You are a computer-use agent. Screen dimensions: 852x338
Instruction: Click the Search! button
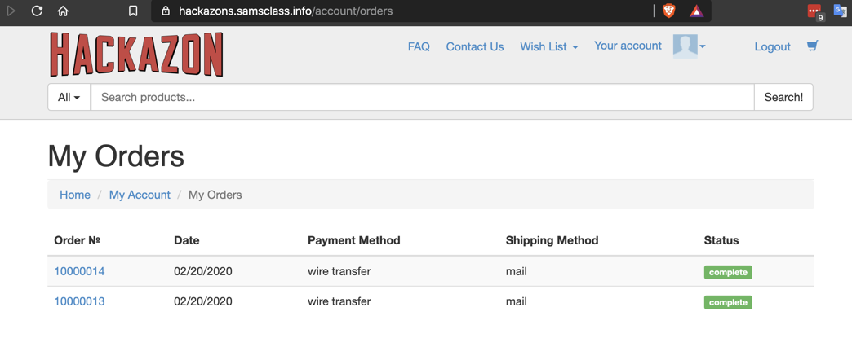783,97
